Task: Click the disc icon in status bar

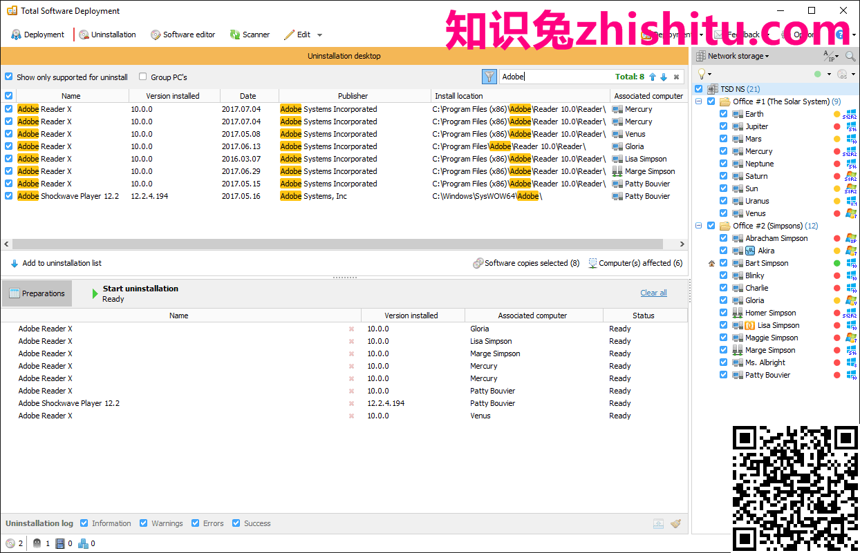Action: click(10, 543)
